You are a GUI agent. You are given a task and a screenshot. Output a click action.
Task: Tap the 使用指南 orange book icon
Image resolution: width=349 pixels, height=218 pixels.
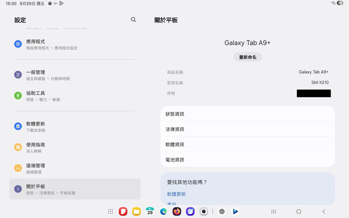point(18,147)
